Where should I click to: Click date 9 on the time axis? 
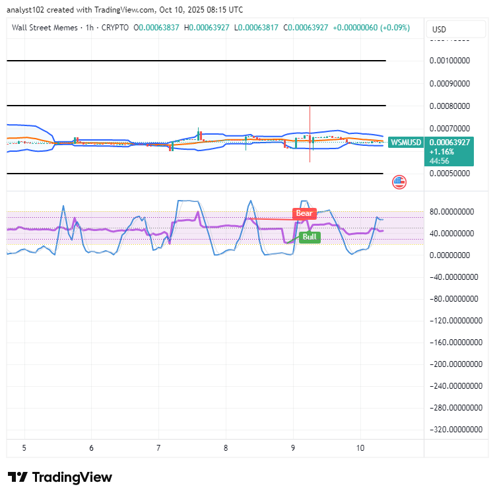point(293,448)
